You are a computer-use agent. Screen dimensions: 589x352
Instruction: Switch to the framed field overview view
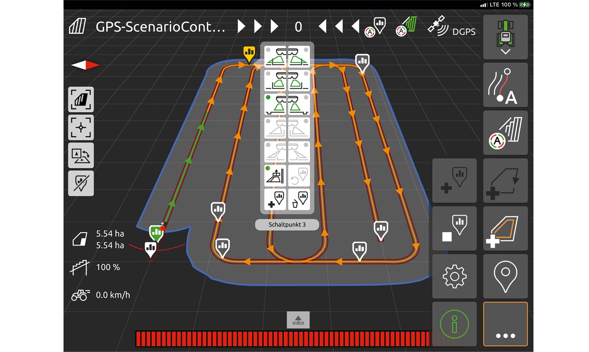pos(81,99)
